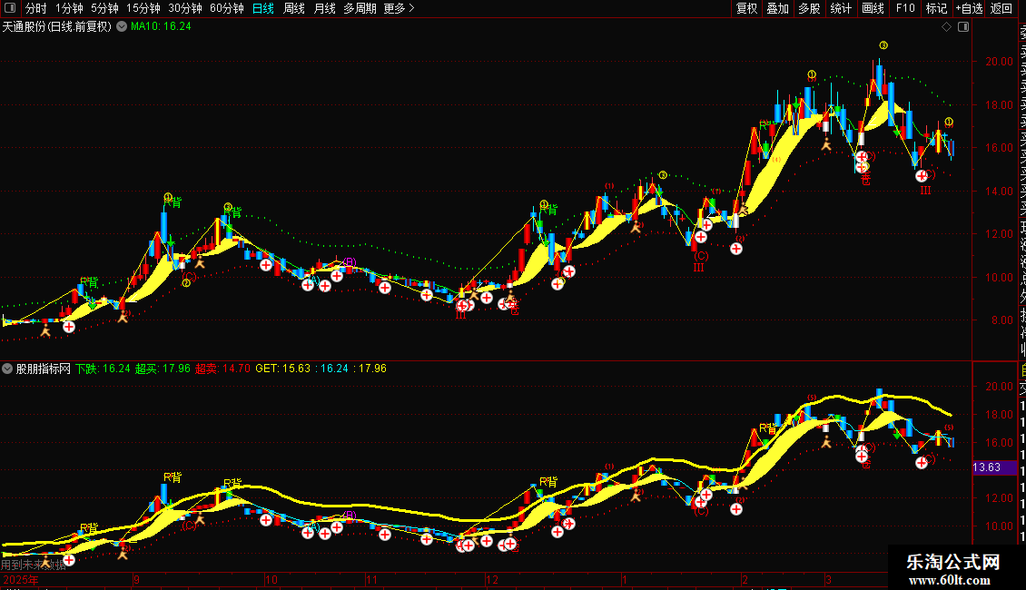Click the 14.00 price axis label
Viewport: 1026px width, 590px height.
click(999, 191)
